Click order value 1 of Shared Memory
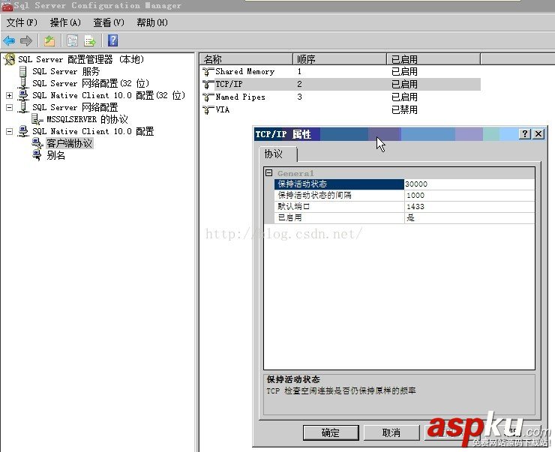Viewport: 555px width, 452px height. [x=299, y=72]
